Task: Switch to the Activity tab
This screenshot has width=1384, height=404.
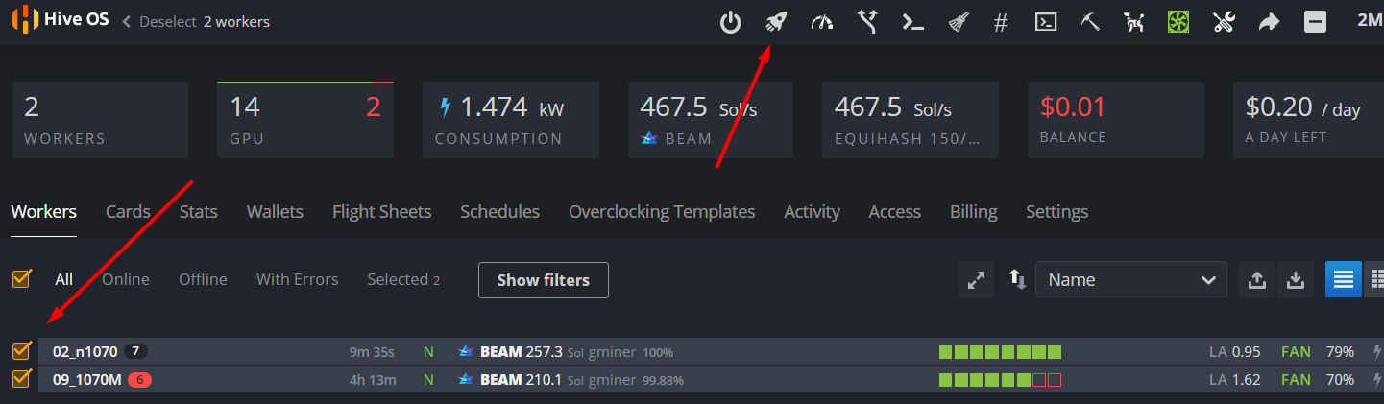Action: 812,212
